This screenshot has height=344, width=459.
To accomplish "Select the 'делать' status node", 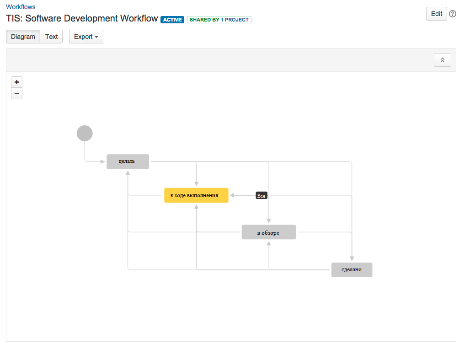I will [128, 161].
